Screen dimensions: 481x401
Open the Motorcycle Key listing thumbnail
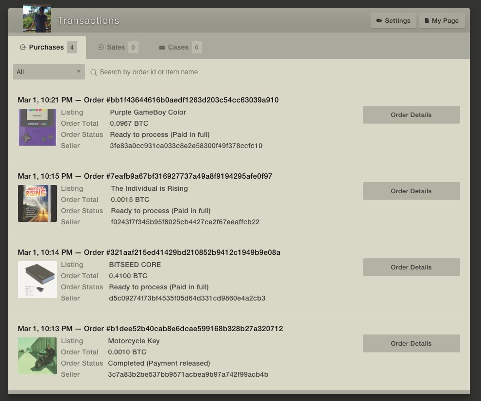[x=37, y=356]
